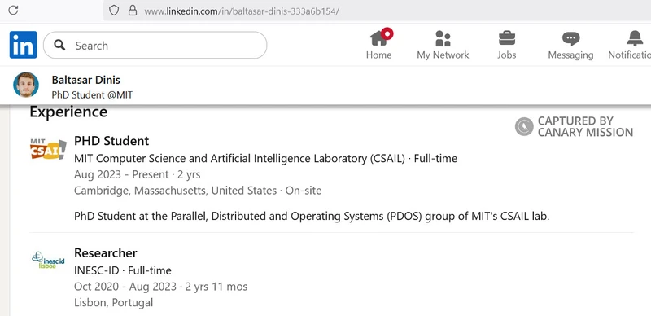Viewport: 651px width, 316px height.
Task: Click the PhD Student @MIT headline
Action: click(x=92, y=94)
